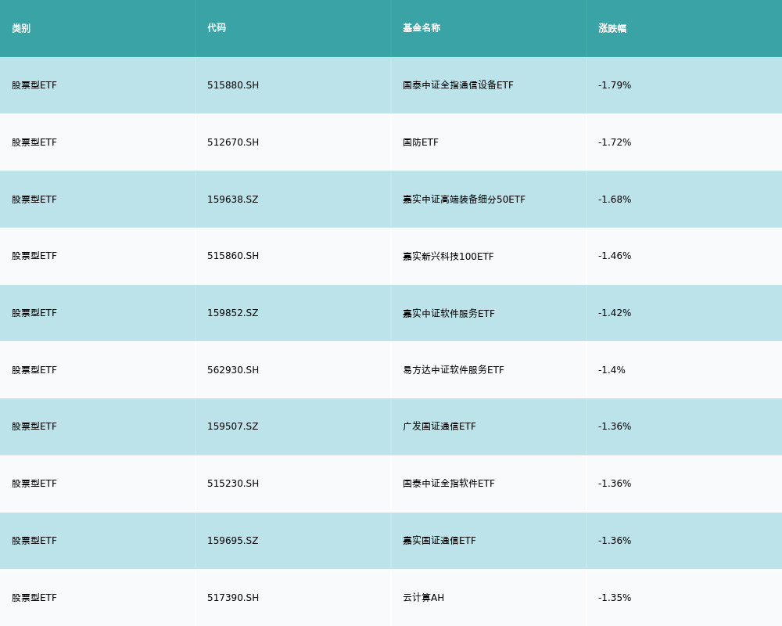Click fund code 512670.SH

(x=233, y=142)
